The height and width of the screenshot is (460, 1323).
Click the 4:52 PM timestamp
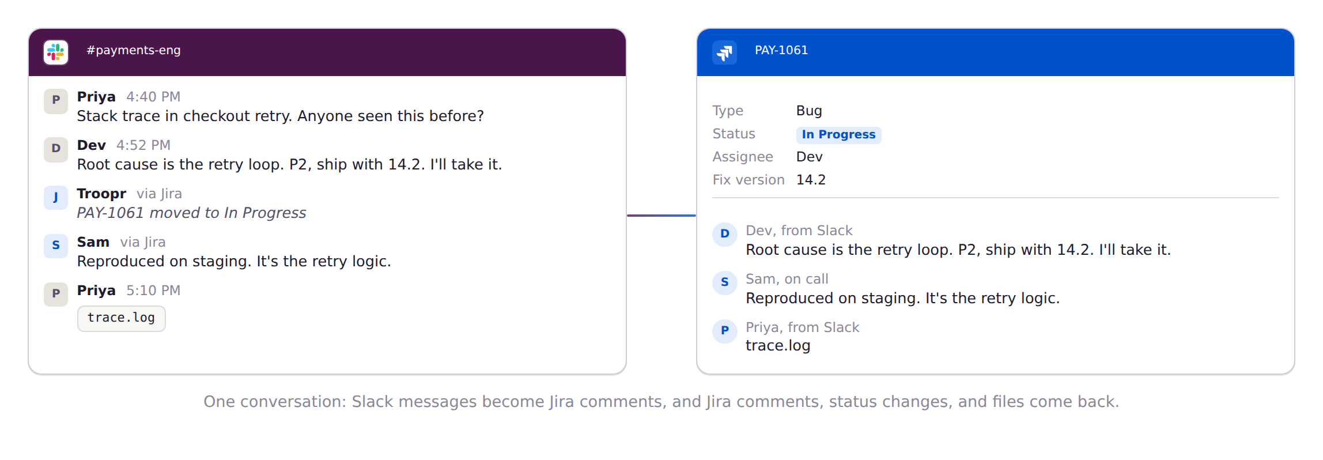[x=143, y=145]
